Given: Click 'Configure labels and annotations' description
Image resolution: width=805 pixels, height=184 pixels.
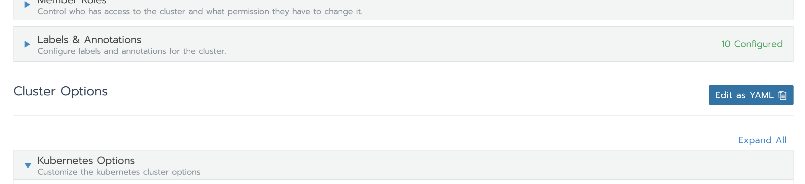Looking at the screenshot, I should click(131, 51).
